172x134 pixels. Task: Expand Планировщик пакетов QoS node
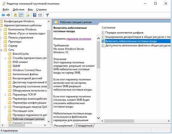pos(5,107)
